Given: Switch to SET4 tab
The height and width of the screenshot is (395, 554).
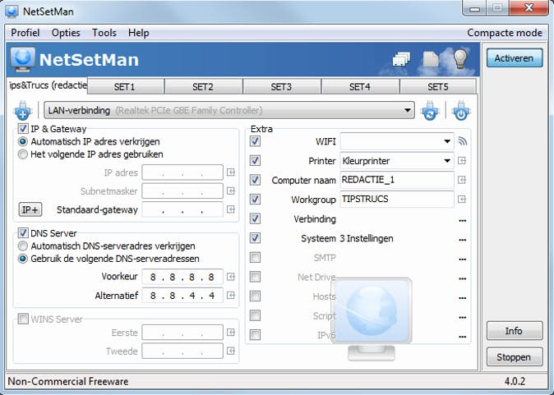Looking at the screenshot, I should 360,86.
